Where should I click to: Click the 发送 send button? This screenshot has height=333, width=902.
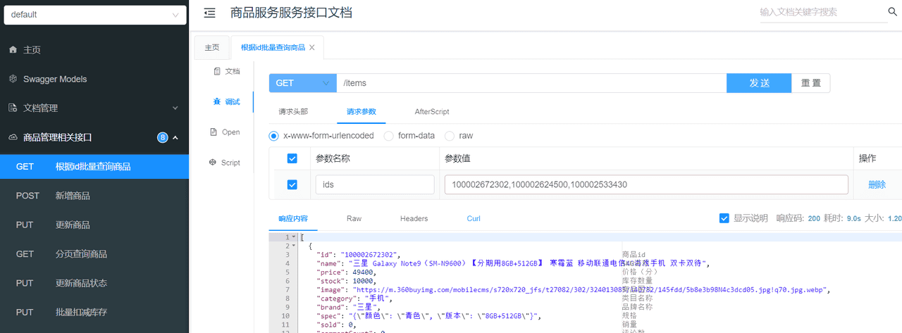[759, 83]
